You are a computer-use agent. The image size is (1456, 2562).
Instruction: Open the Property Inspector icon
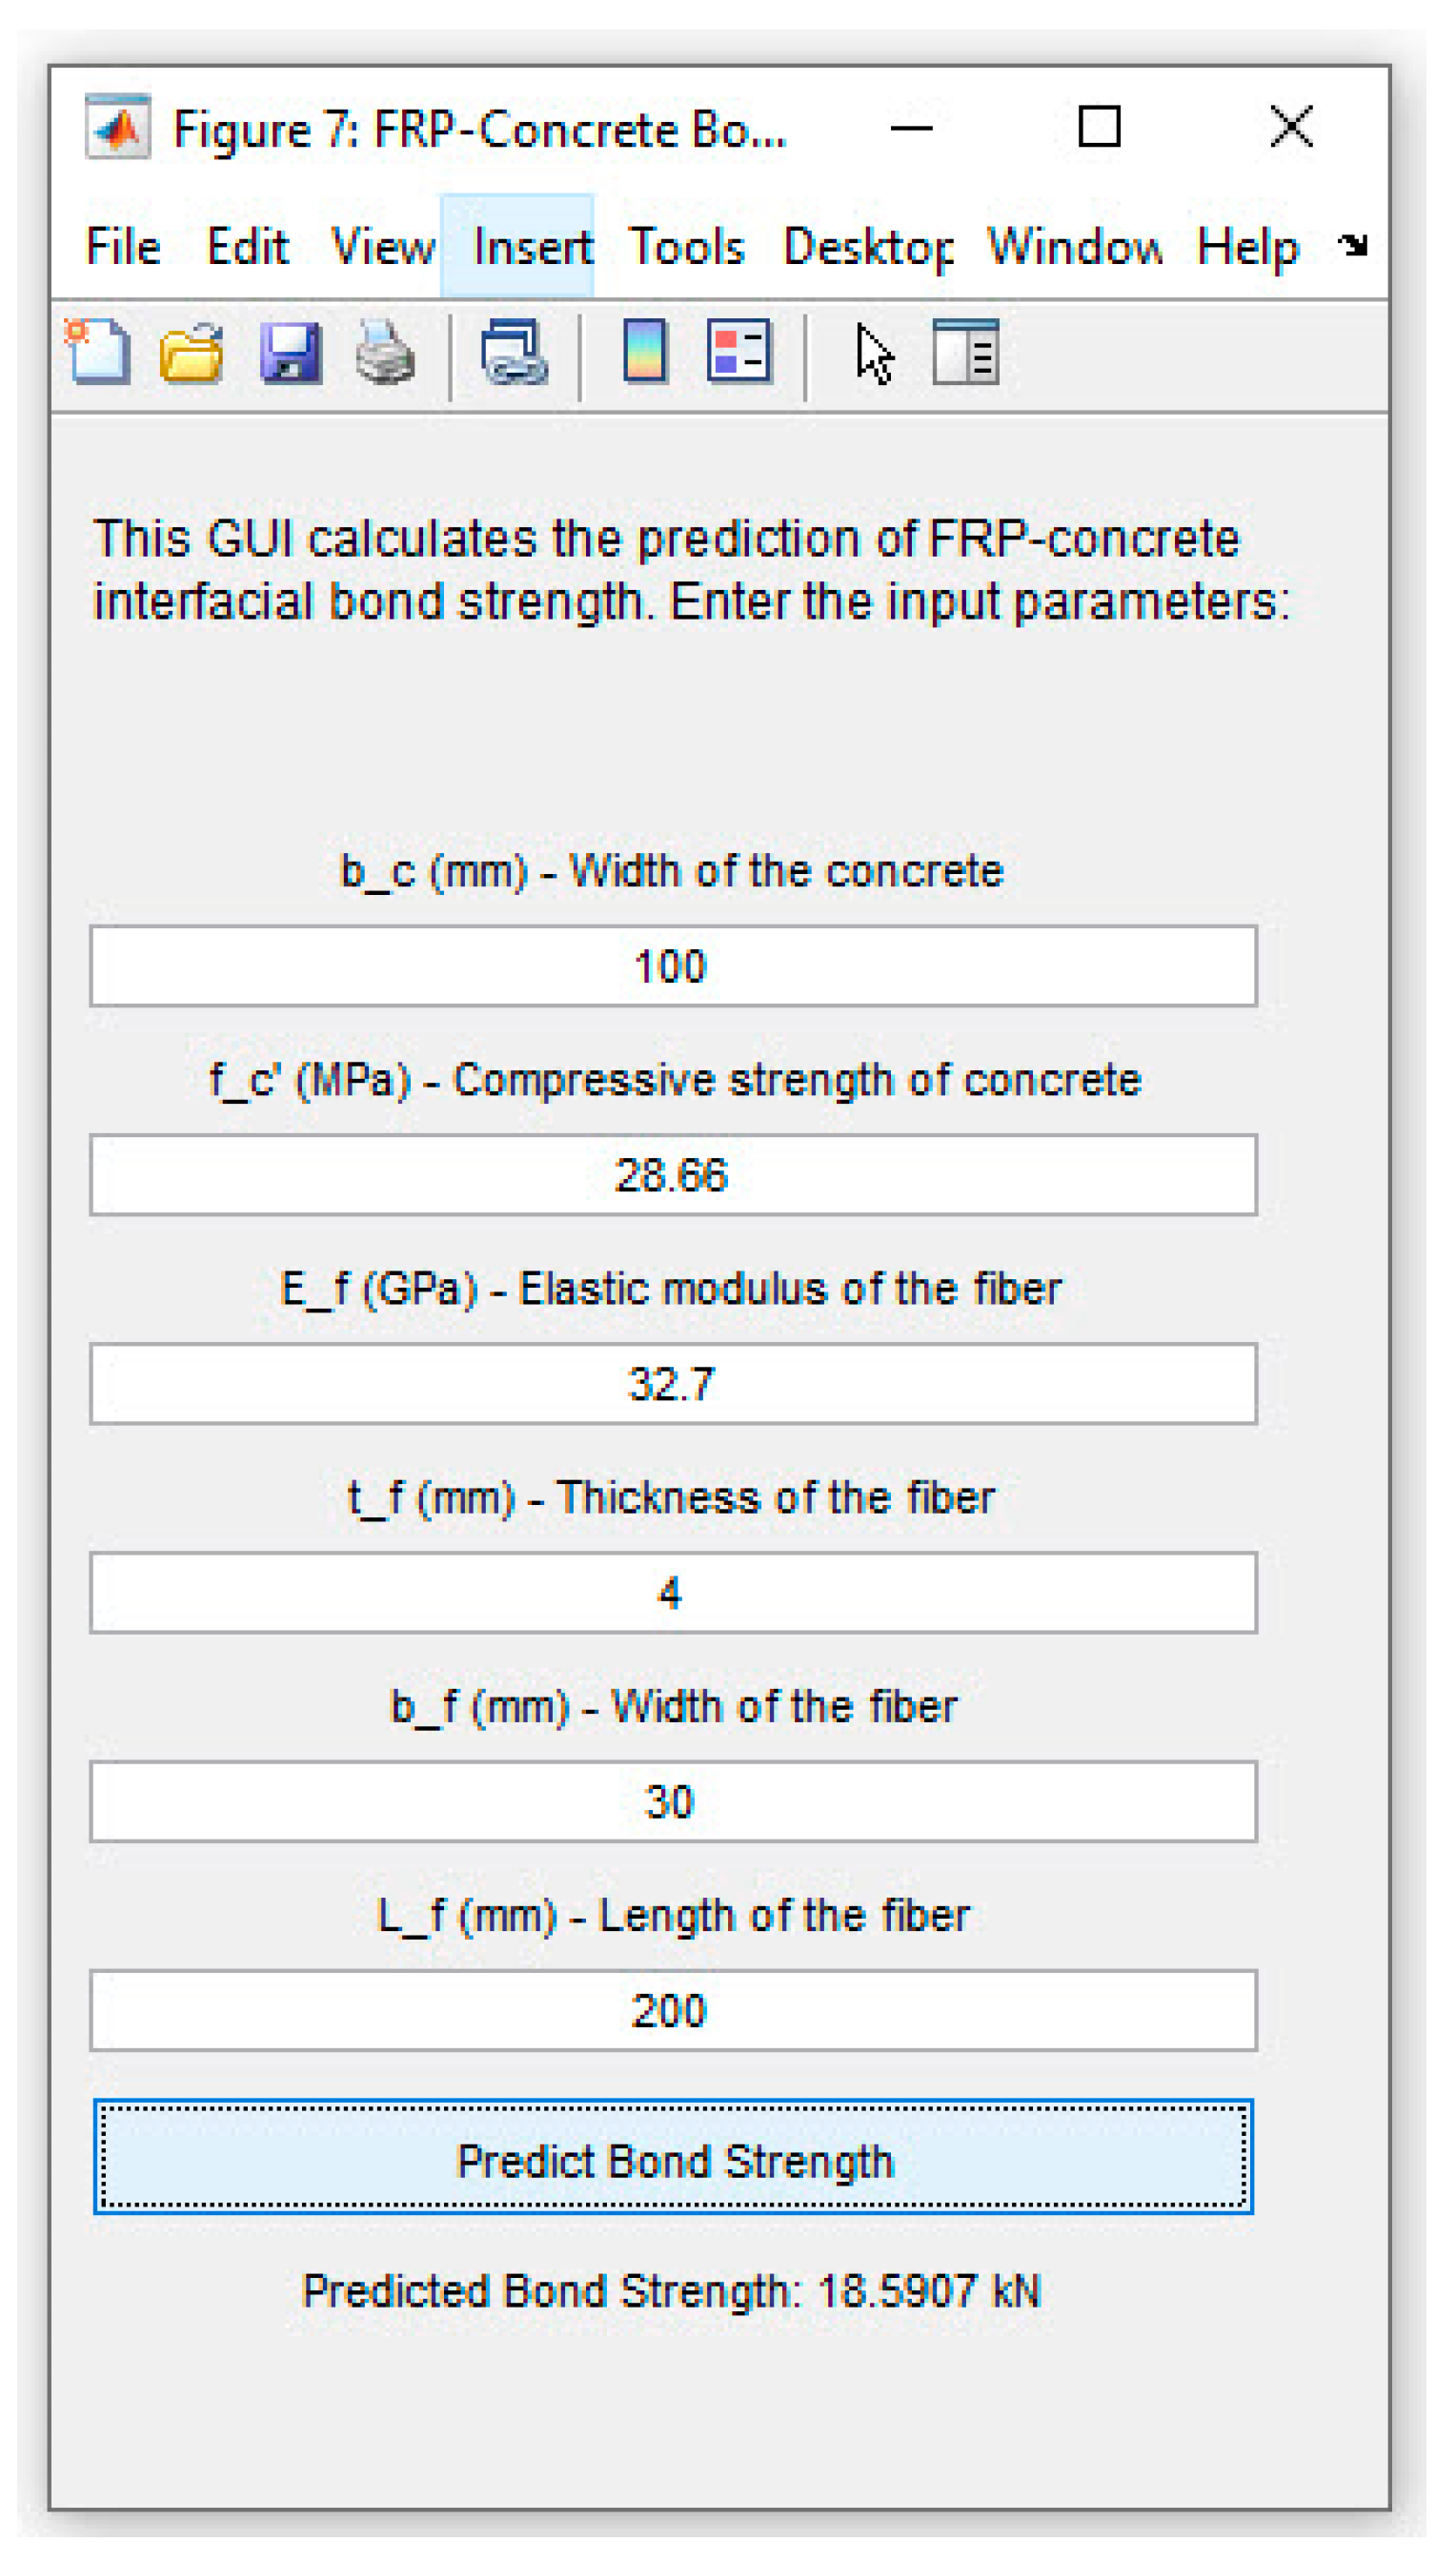click(965, 352)
